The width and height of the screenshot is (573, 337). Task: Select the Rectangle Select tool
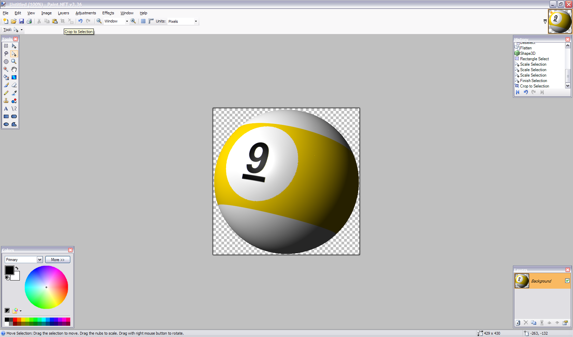pos(6,46)
